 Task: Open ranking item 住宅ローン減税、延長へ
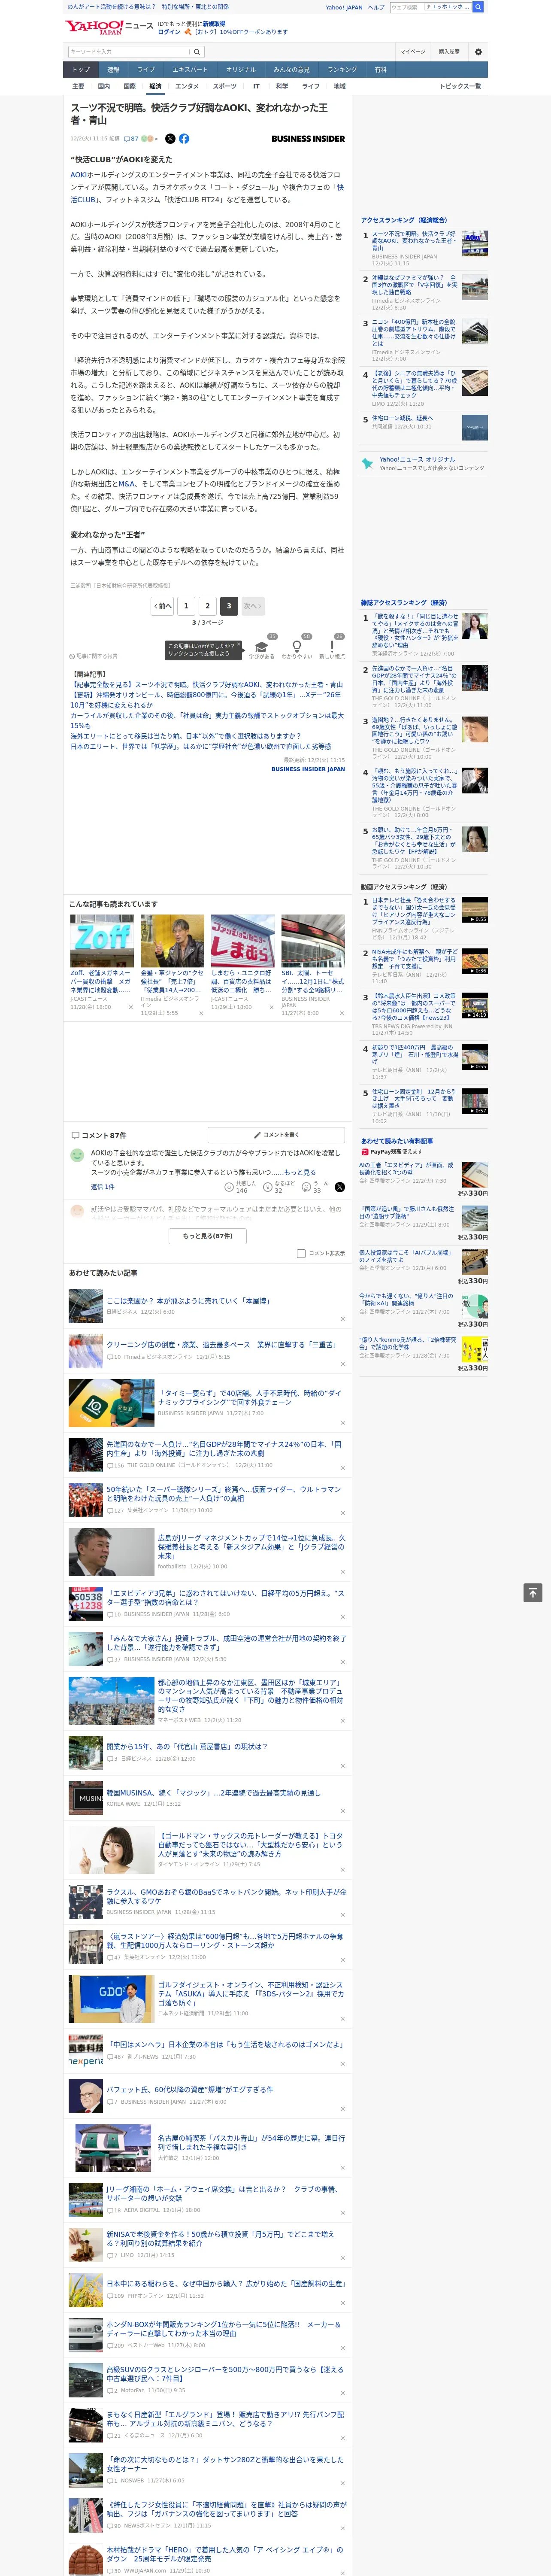[x=402, y=418]
